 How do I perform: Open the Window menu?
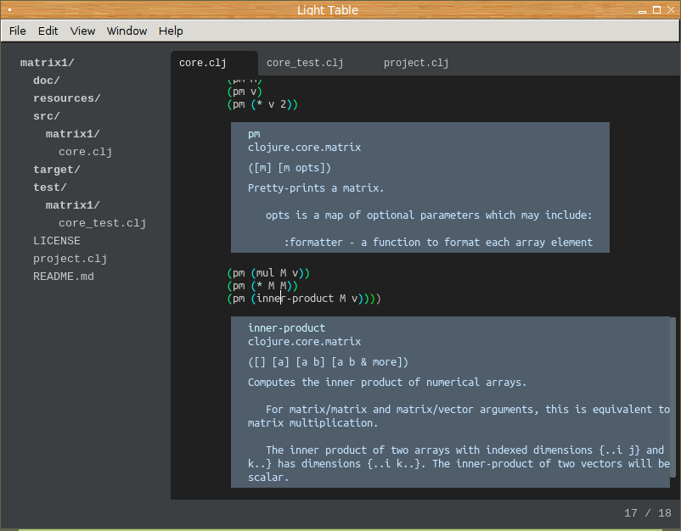pos(127,31)
